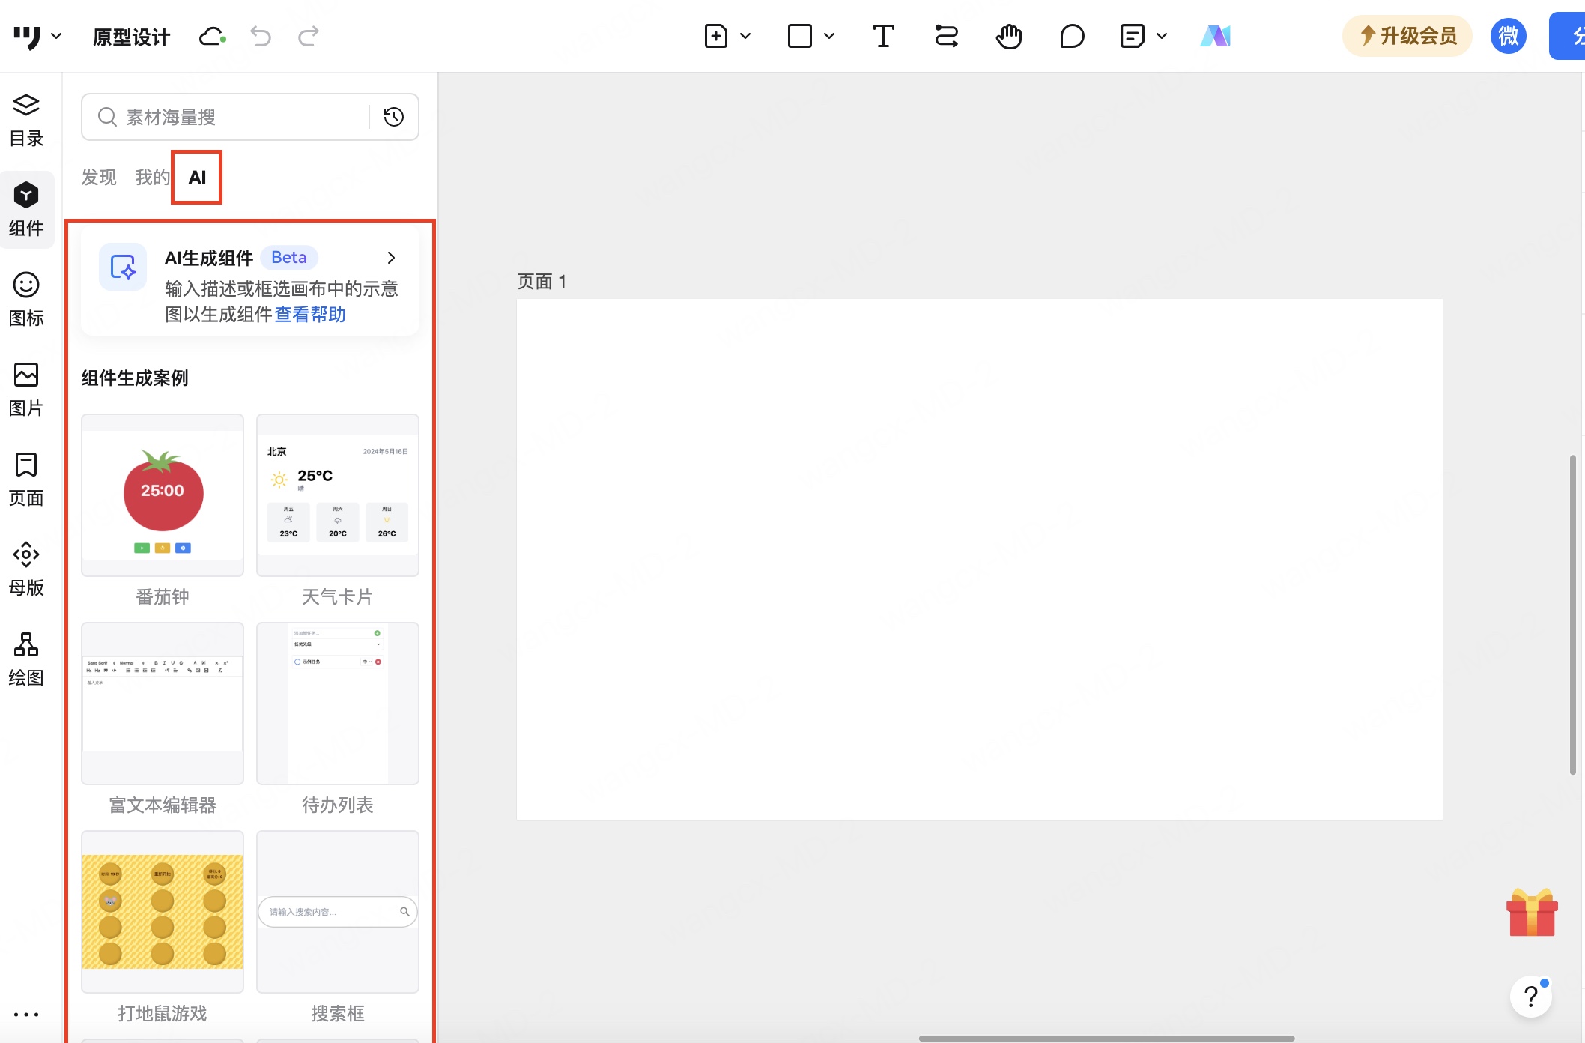Screen dimensions: 1585x1043
Task: Select the Hand pan tool
Action: pyautogui.click(x=1009, y=36)
